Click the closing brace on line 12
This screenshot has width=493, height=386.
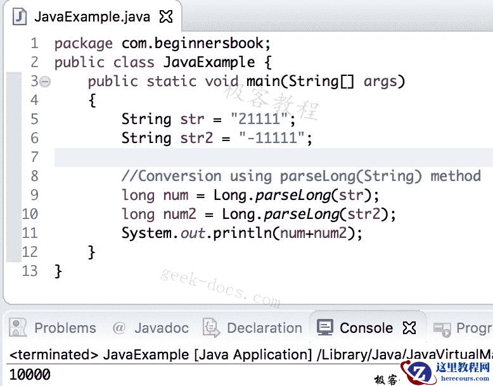point(91,252)
